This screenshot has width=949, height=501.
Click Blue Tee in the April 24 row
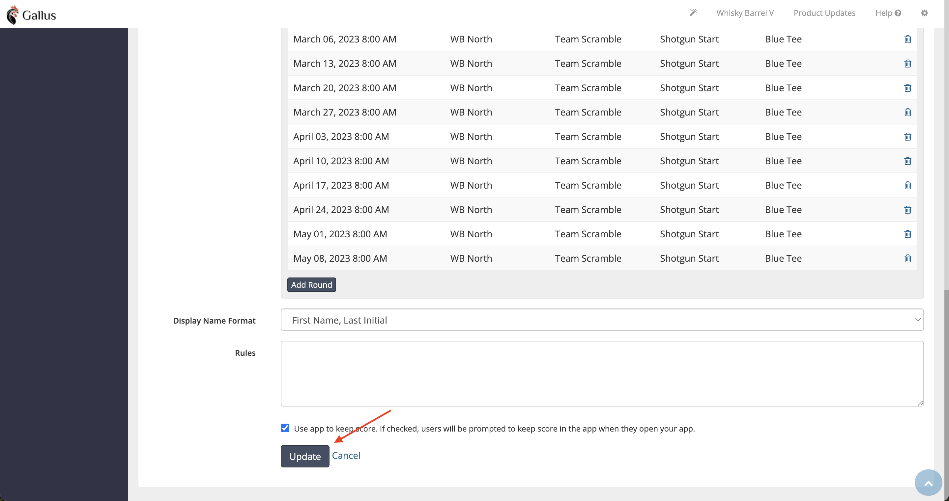point(783,209)
